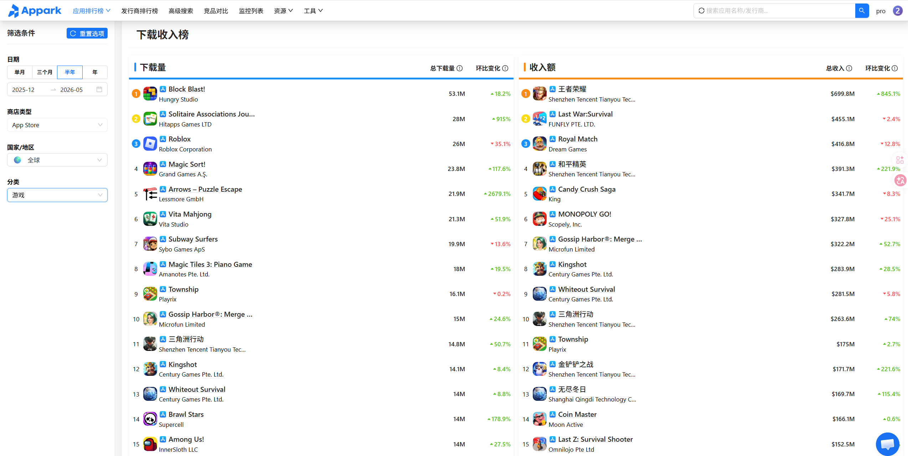The height and width of the screenshot is (456, 908).
Task: Click the blue search magnifier button
Action: coord(862,11)
